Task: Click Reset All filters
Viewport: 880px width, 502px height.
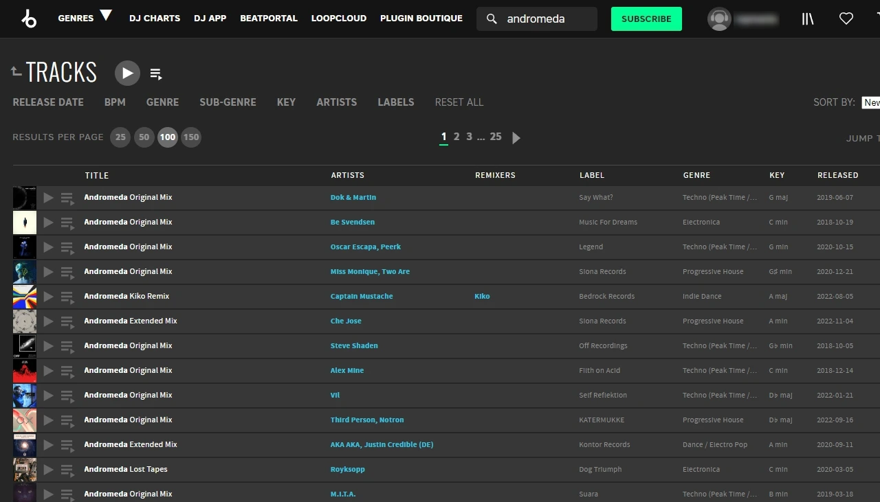Action: [x=459, y=102]
